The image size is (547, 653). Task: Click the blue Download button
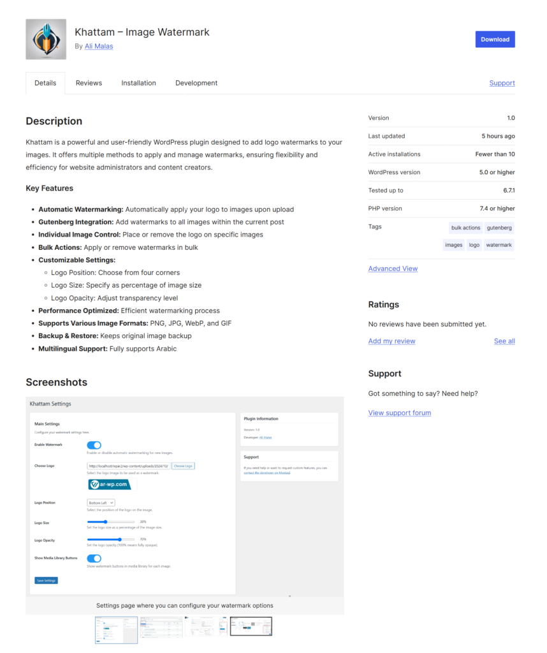[495, 40]
